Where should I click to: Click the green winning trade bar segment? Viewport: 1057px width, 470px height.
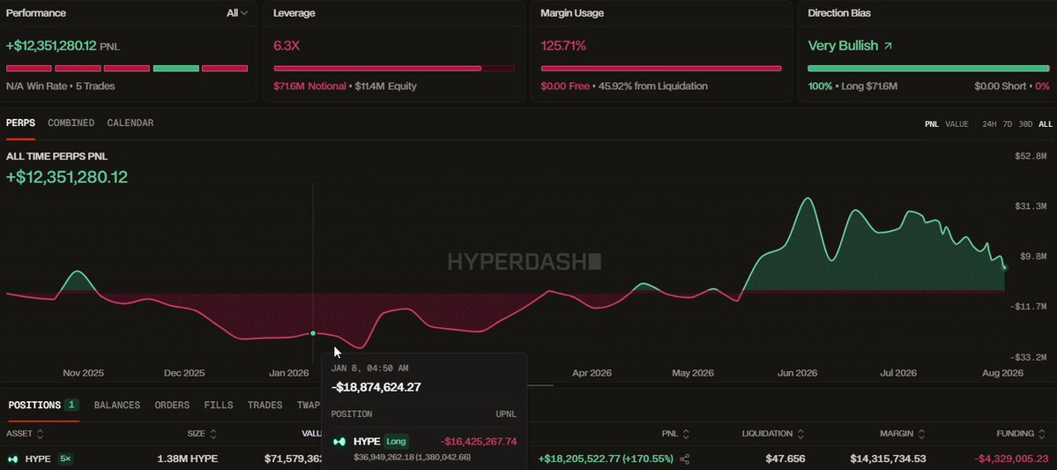pyautogui.click(x=176, y=68)
